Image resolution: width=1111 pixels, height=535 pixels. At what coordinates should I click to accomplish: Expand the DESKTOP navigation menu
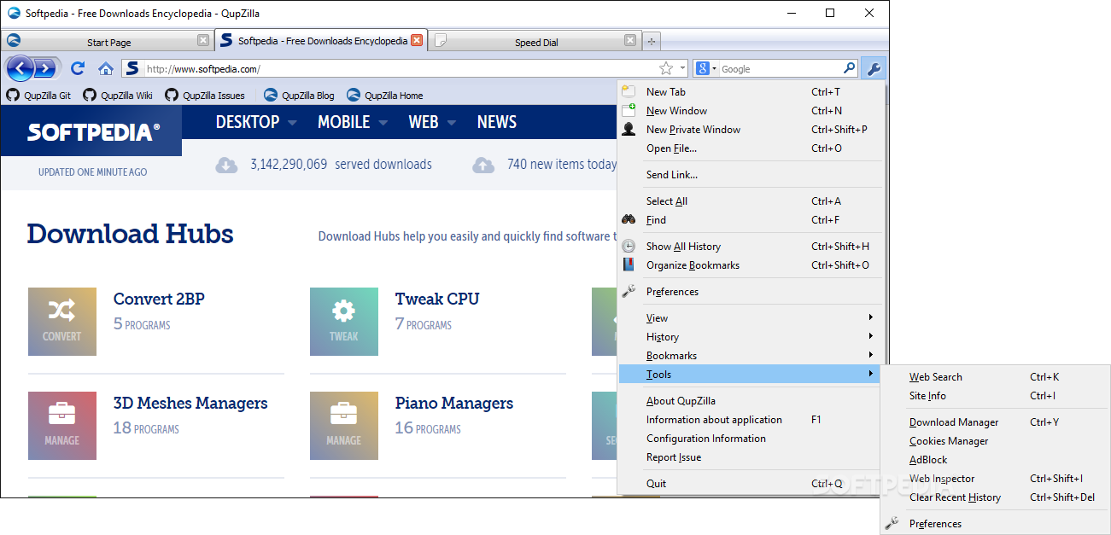(256, 122)
